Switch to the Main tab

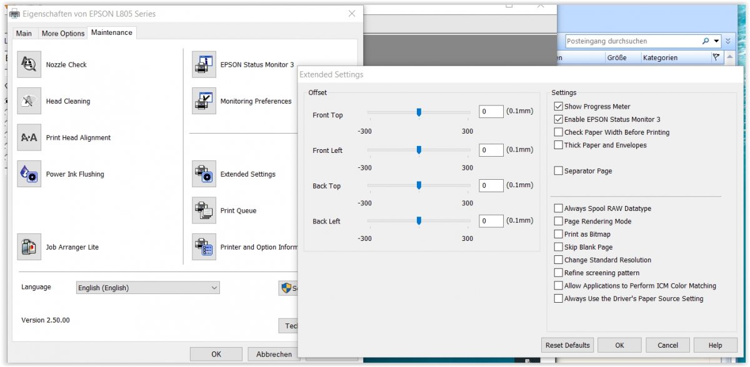point(24,33)
